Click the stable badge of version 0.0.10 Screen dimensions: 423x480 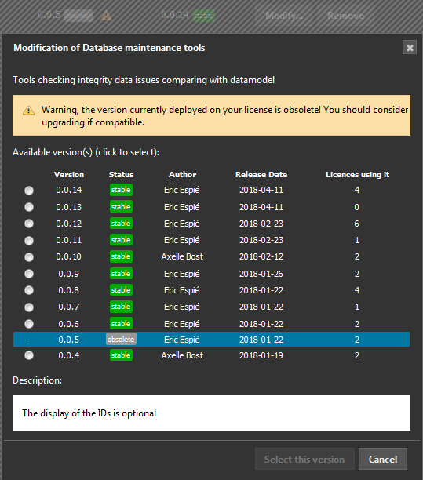point(121,256)
